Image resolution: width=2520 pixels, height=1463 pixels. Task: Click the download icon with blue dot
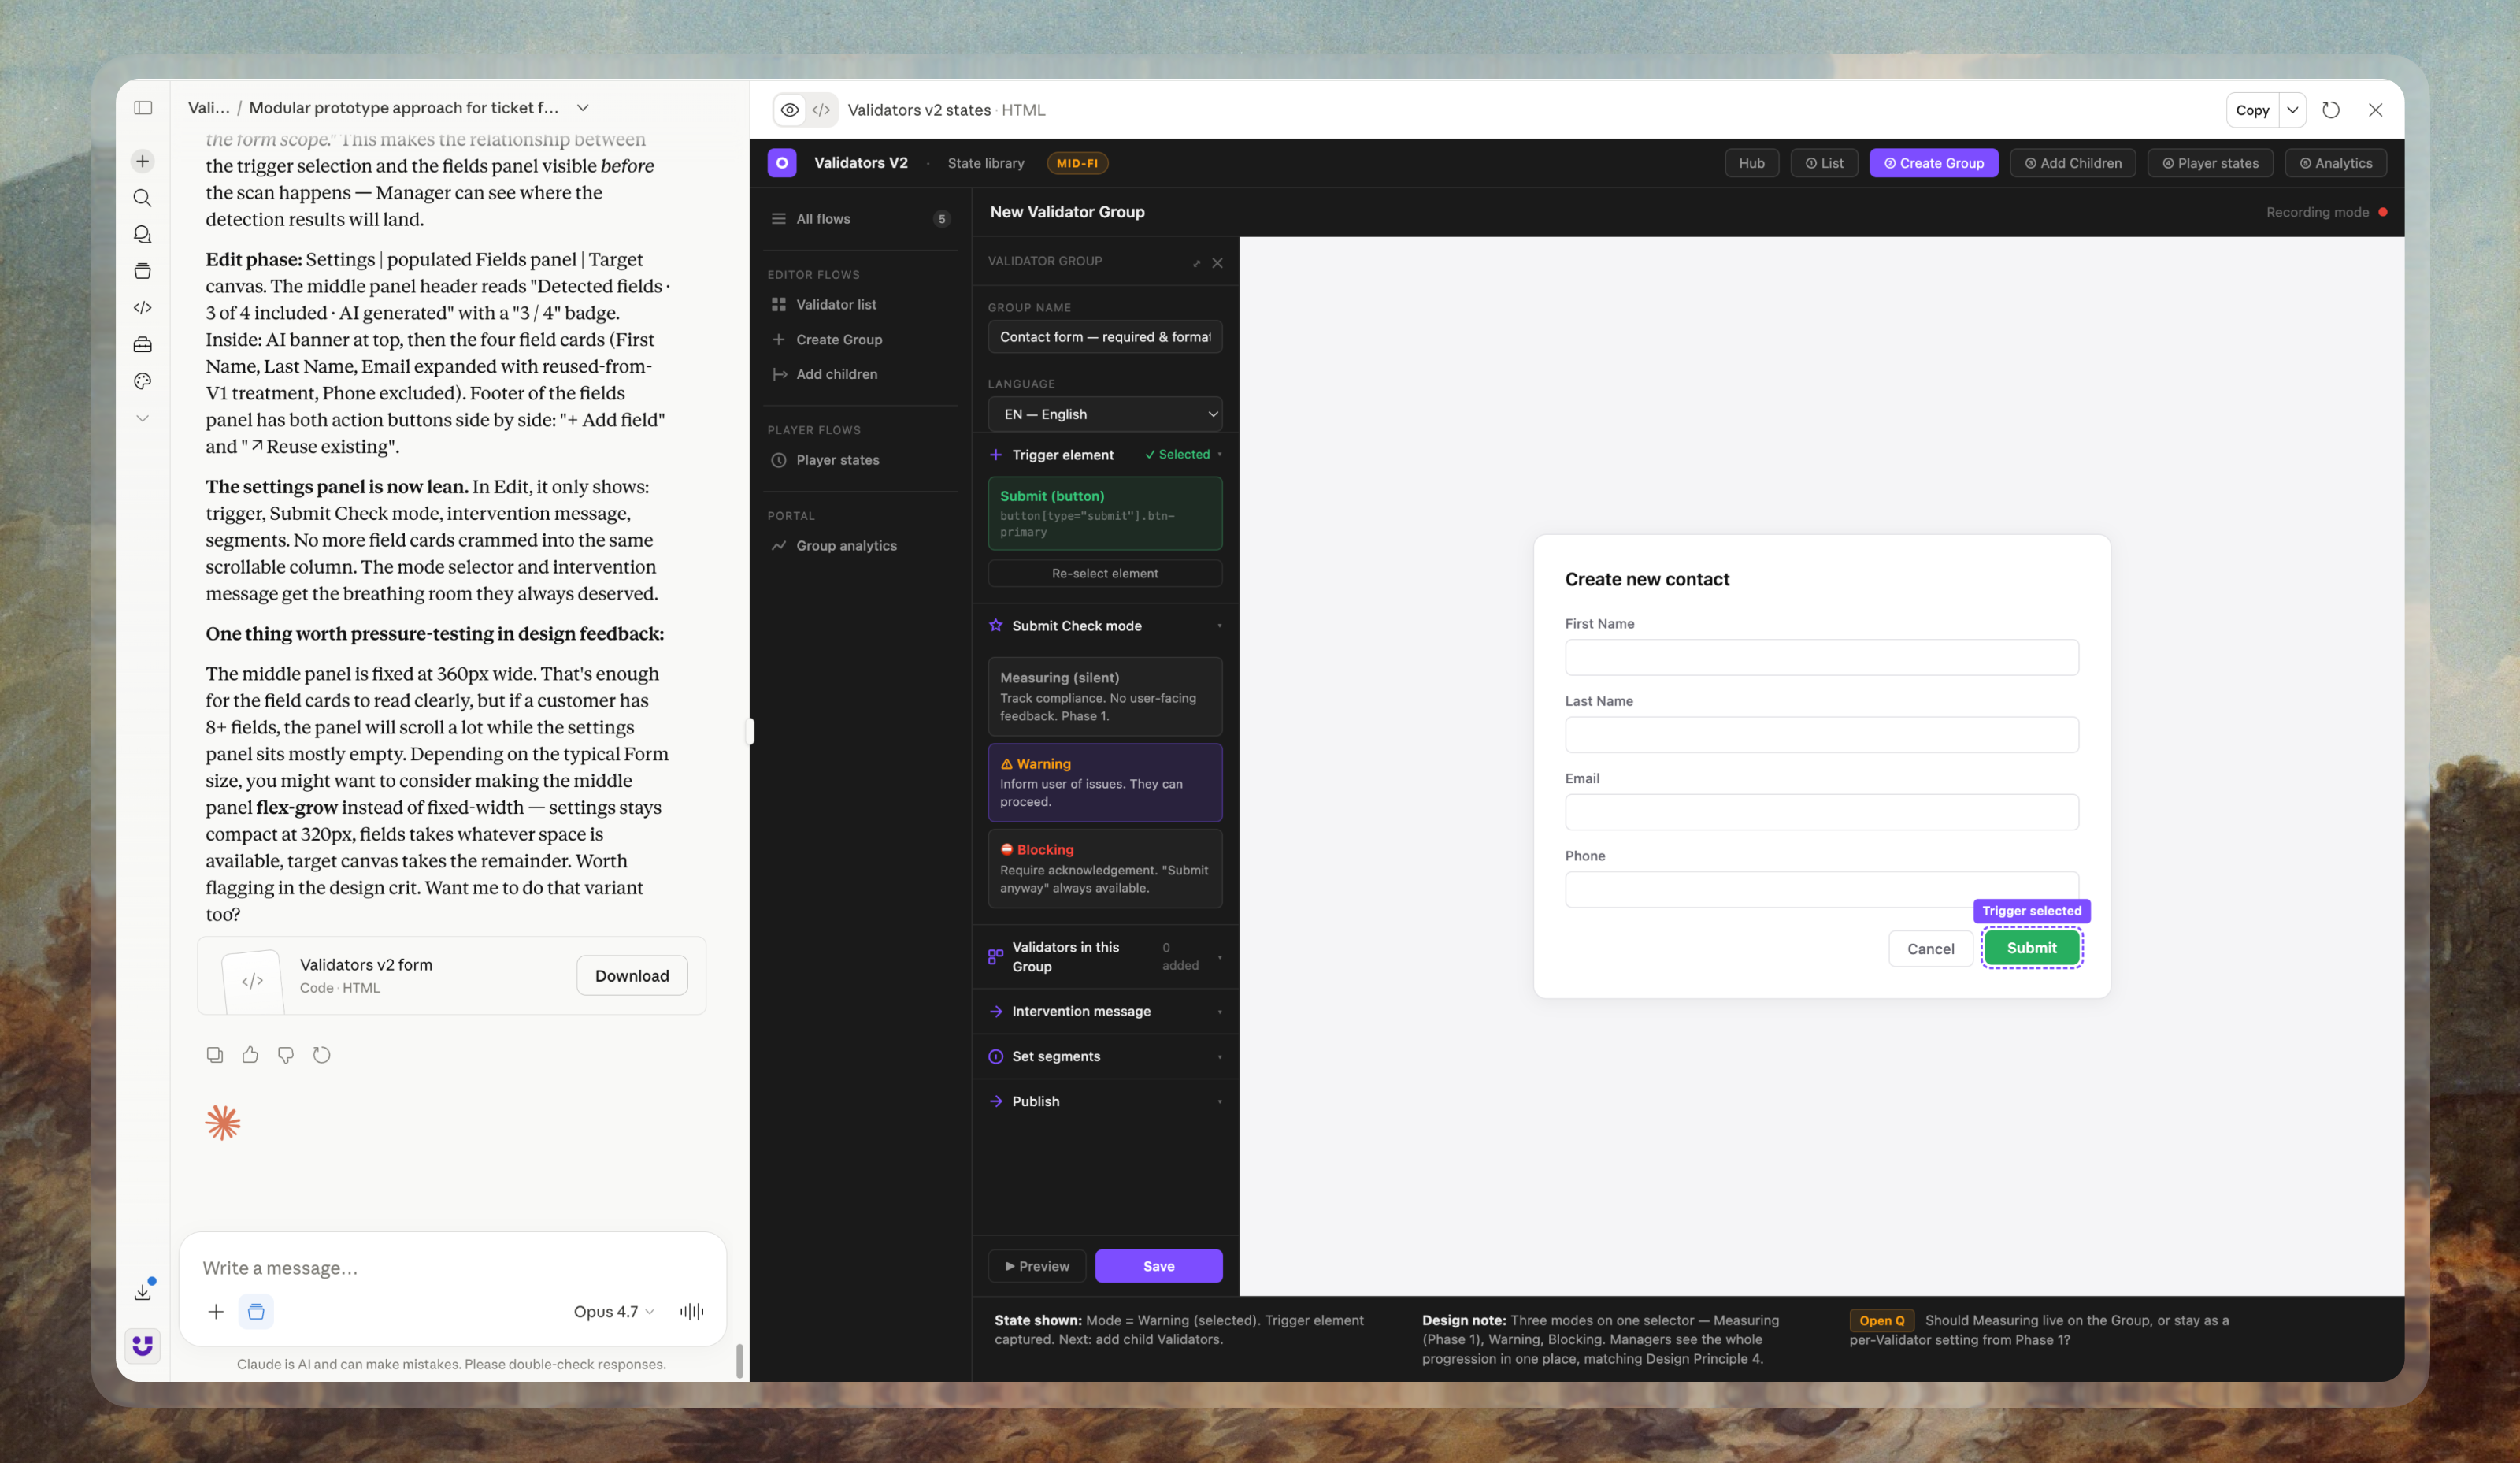(143, 1292)
